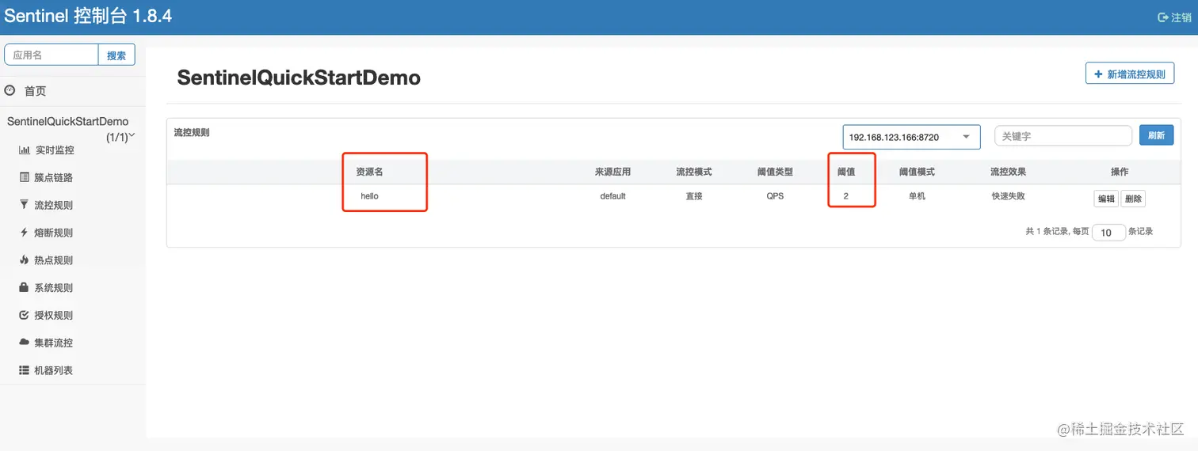Click the bar chart icon for 实时监控
Viewport: 1198px width, 451px height.
pos(24,150)
